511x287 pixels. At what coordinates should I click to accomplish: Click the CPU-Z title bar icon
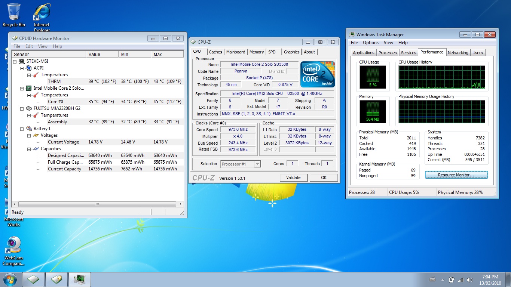pyautogui.click(x=193, y=42)
